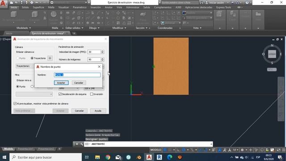
Task: Open AutoCAD from the Windows taskbar
Action: (x=149, y=157)
